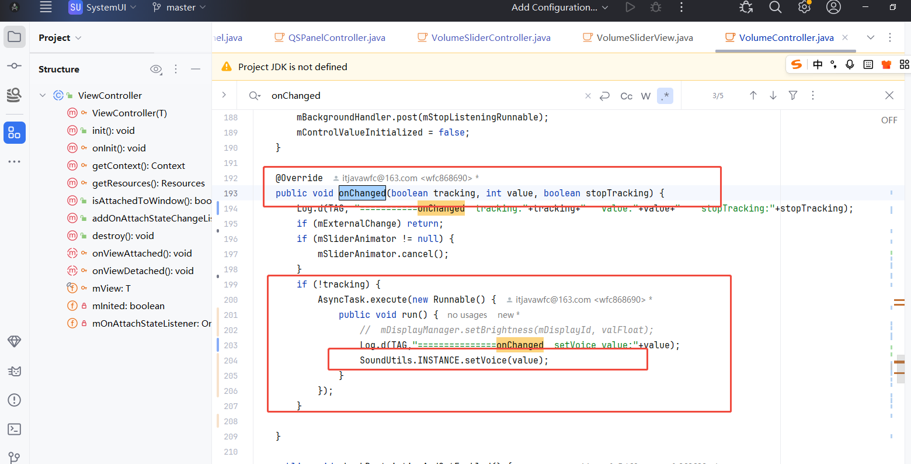Toggle the Regex search option
Screen dimensions: 911x464
pyautogui.click(x=665, y=96)
